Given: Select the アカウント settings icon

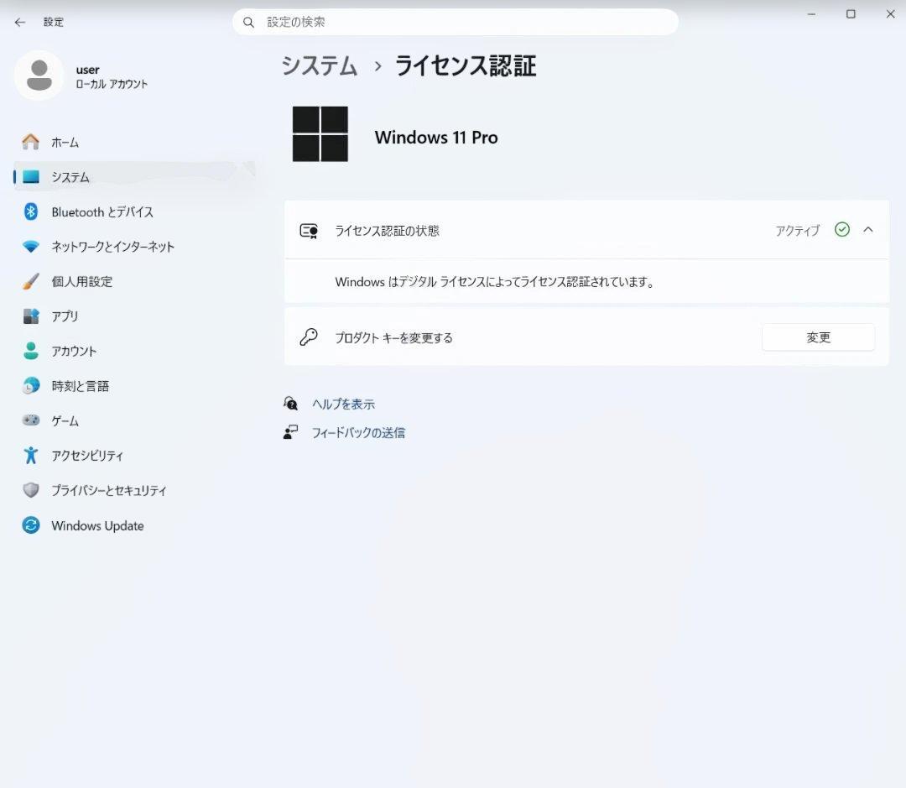Looking at the screenshot, I should click(29, 351).
